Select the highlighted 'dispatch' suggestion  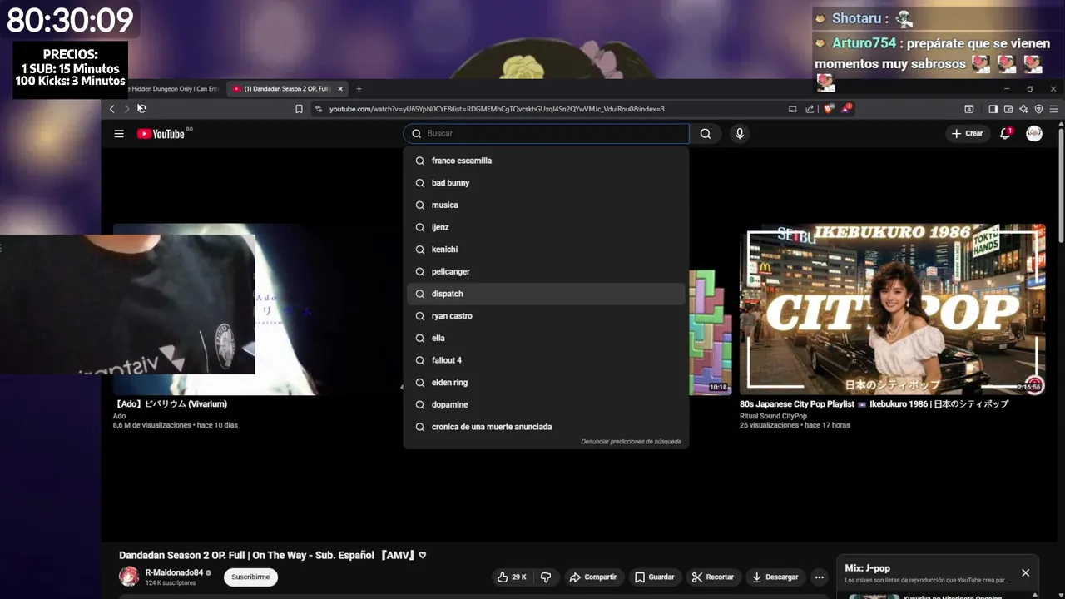click(x=546, y=294)
